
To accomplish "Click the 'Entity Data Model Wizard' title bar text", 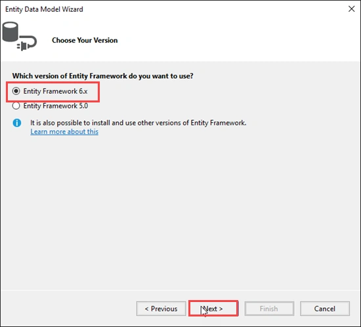I will (44, 9).
